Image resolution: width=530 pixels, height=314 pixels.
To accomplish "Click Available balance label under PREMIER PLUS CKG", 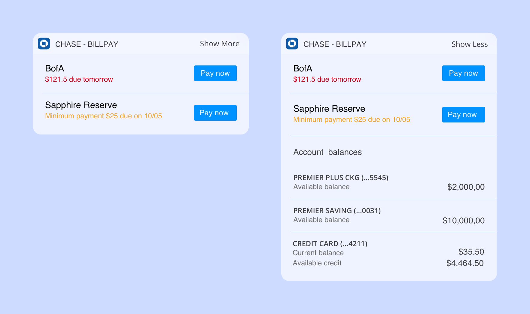I will [321, 187].
